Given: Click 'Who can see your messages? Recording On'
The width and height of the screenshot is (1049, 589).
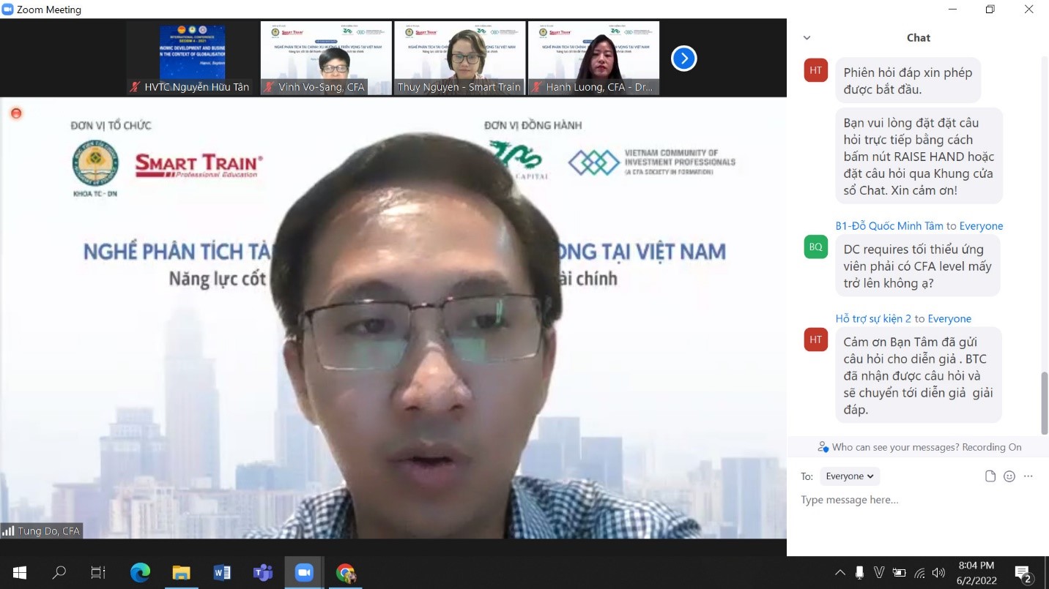Looking at the screenshot, I should coord(927,447).
